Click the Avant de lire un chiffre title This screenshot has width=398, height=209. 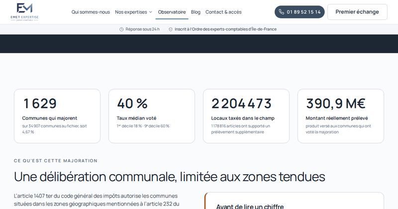(x=250, y=206)
